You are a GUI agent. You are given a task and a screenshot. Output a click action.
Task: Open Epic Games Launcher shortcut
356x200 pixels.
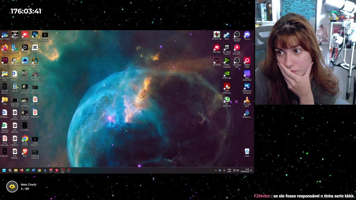pyautogui.click(x=227, y=49)
